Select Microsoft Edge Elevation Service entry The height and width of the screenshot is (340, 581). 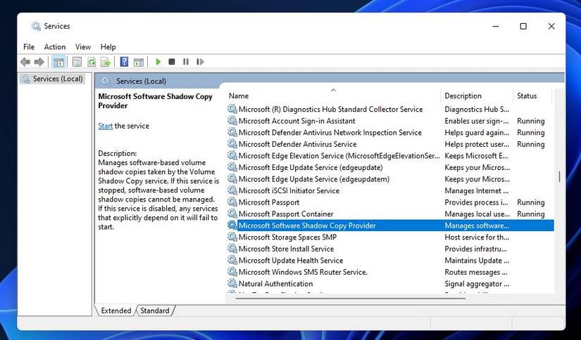click(x=339, y=156)
